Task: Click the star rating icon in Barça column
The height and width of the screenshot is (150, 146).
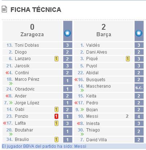Action: [139, 33]
